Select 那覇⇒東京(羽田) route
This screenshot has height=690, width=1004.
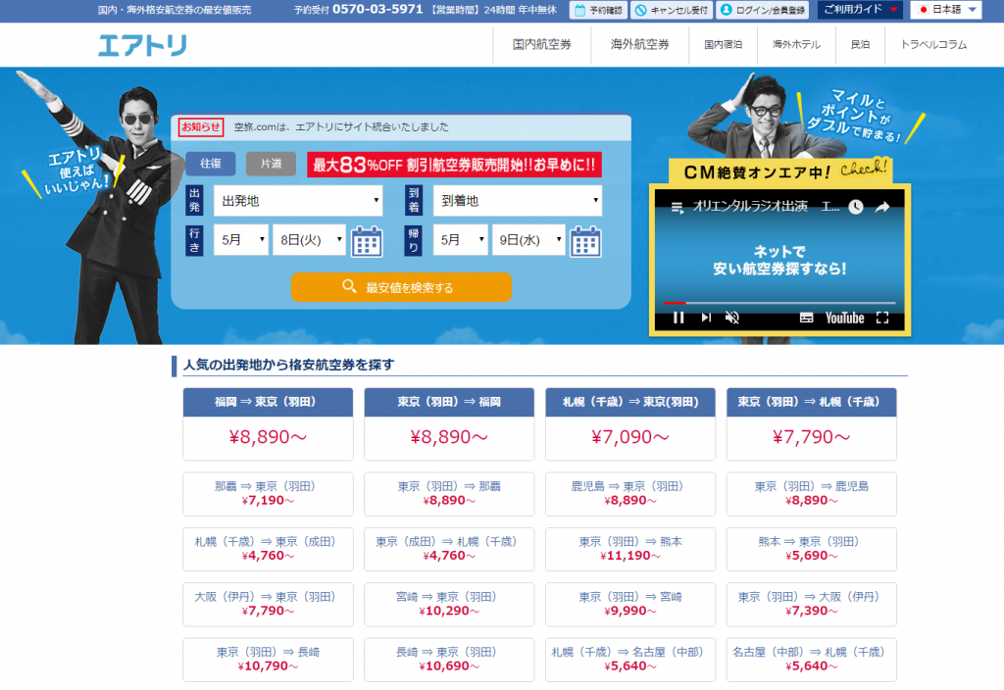(268, 494)
